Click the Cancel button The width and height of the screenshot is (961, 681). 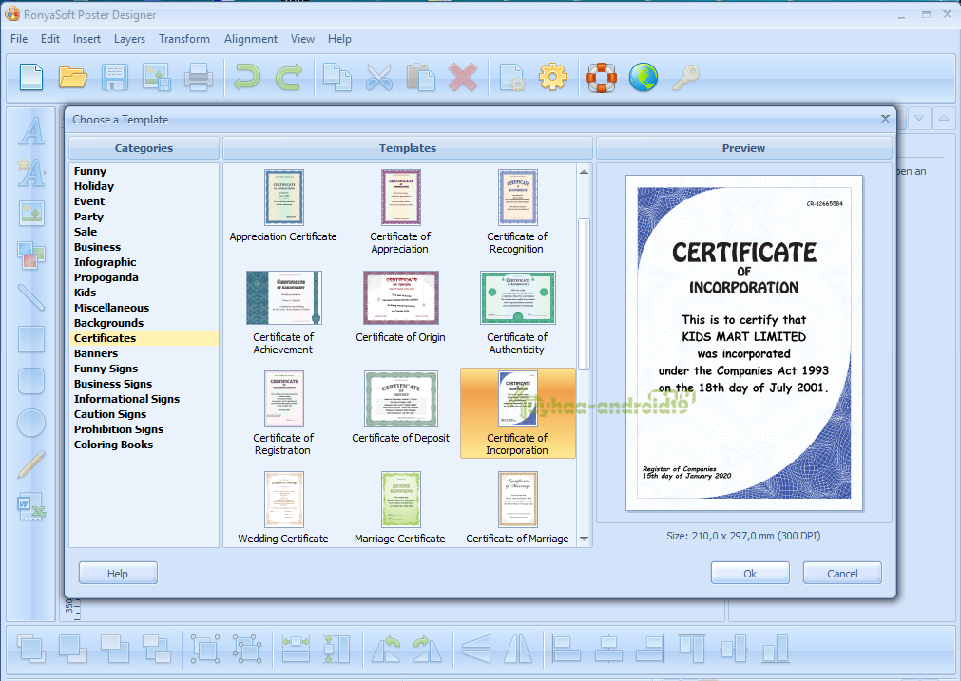click(x=842, y=574)
